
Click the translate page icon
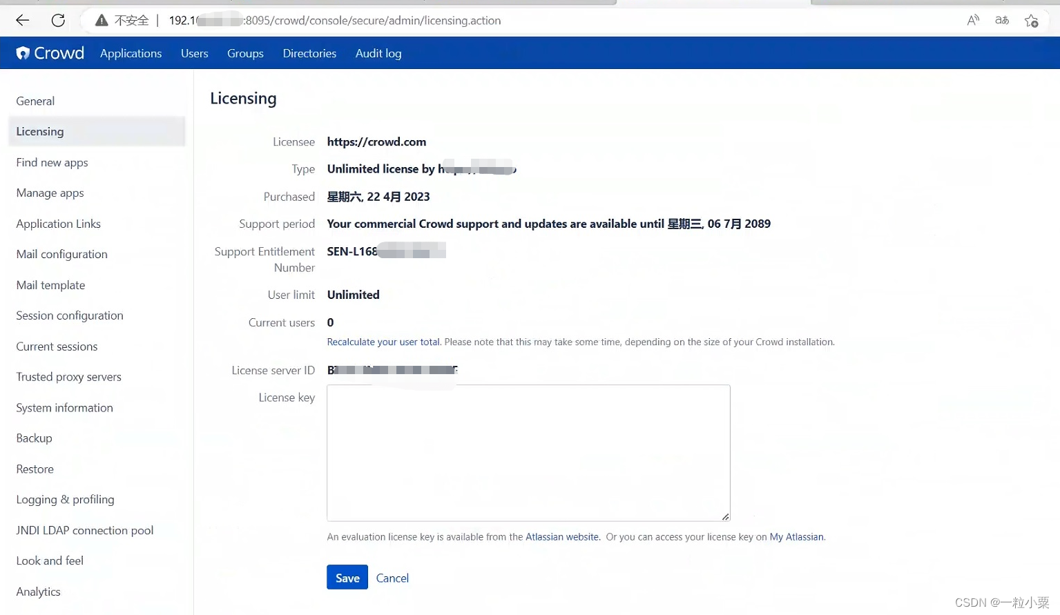click(x=1002, y=21)
